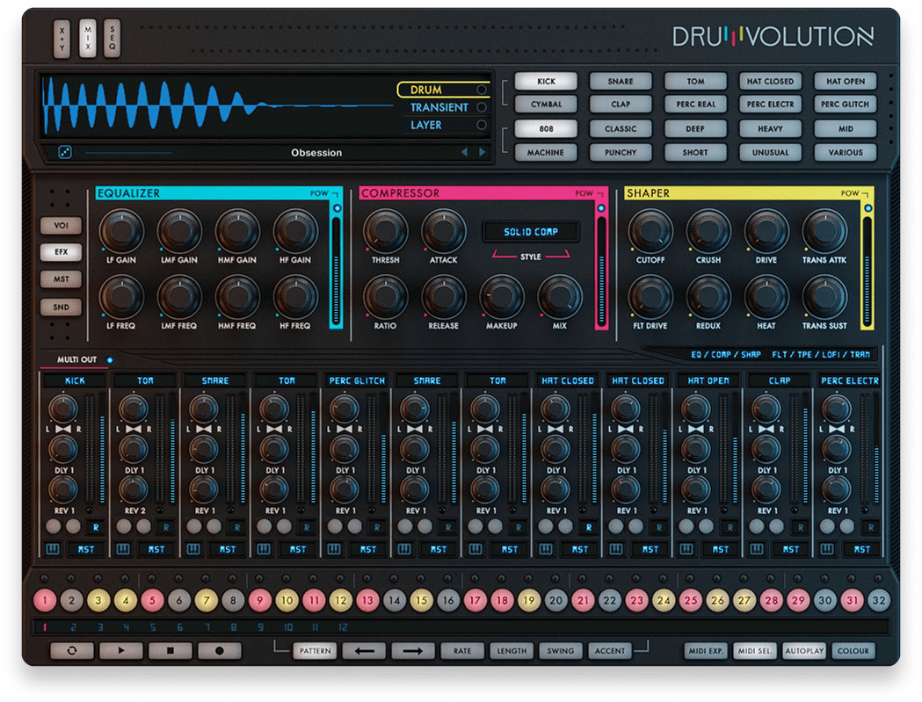Image resolution: width=922 pixels, height=702 pixels.
Task: Start playback with the play icon
Action: pyautogui.click(x=123, y=650)
